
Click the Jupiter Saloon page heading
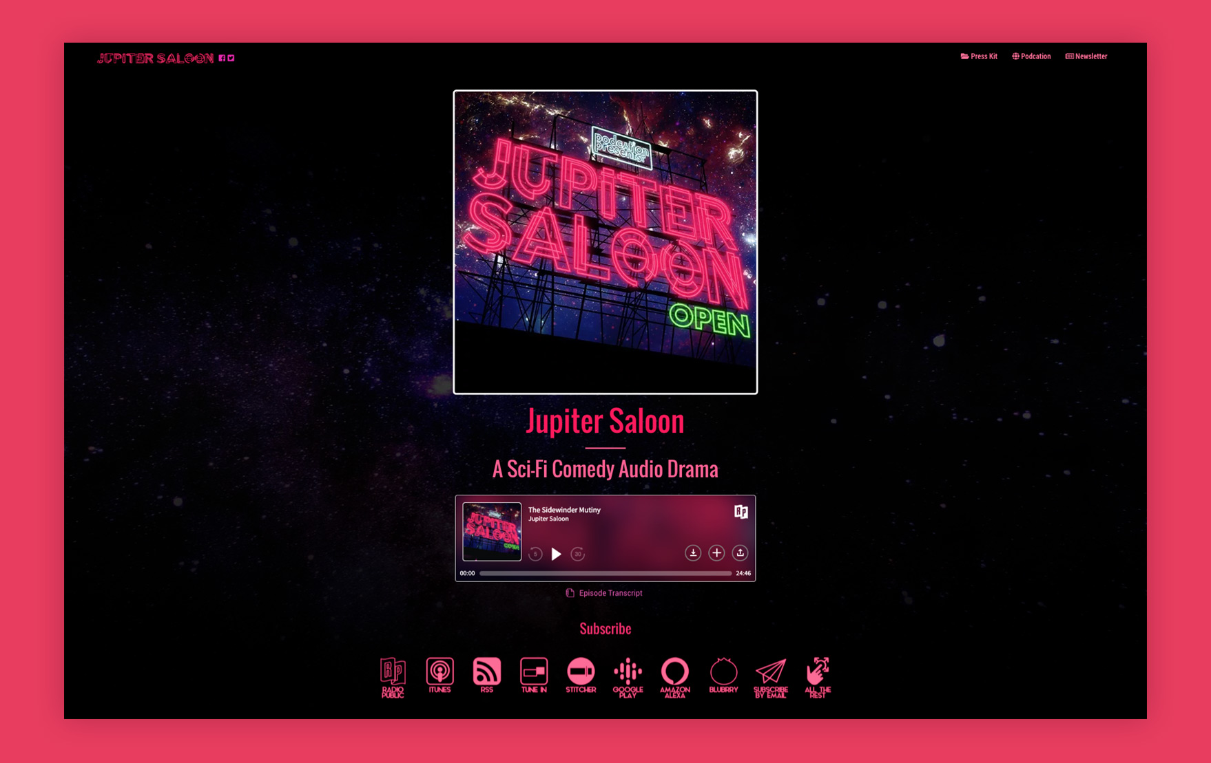605,421
